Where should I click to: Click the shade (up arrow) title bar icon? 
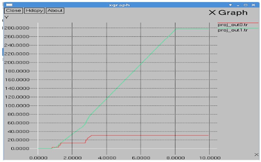coord(230,5)
